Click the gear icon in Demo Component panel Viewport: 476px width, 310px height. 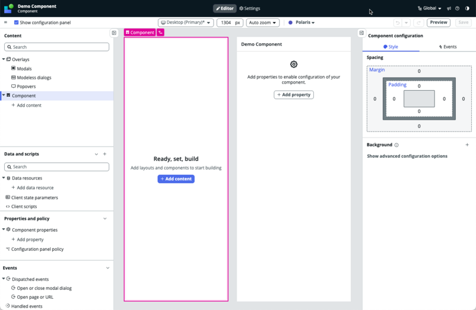coord(294,64)
